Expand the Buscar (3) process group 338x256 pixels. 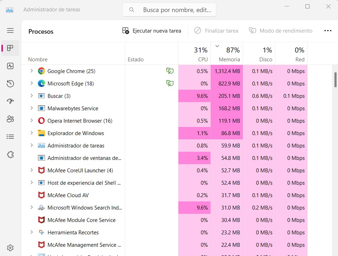[32, 95]
